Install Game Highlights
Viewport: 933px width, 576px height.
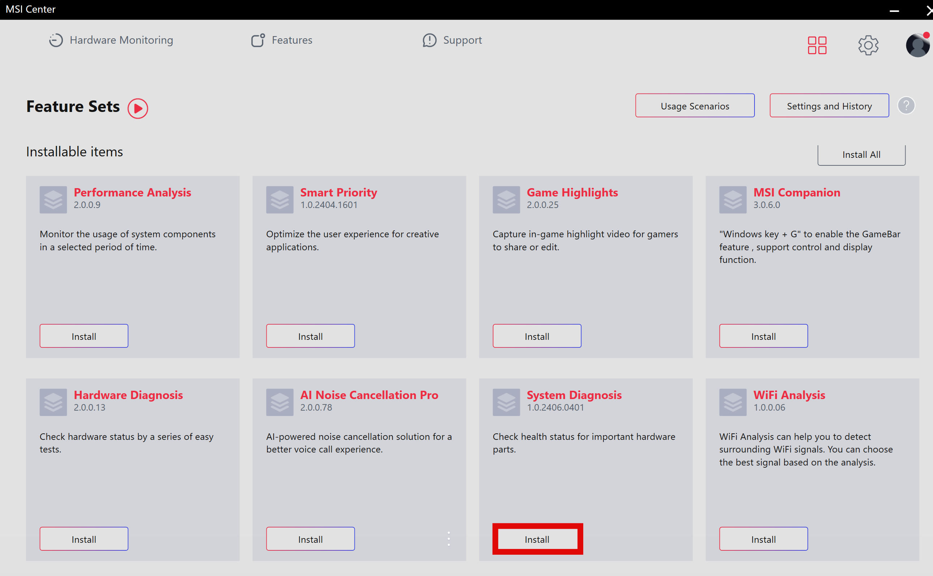point(537,336)
